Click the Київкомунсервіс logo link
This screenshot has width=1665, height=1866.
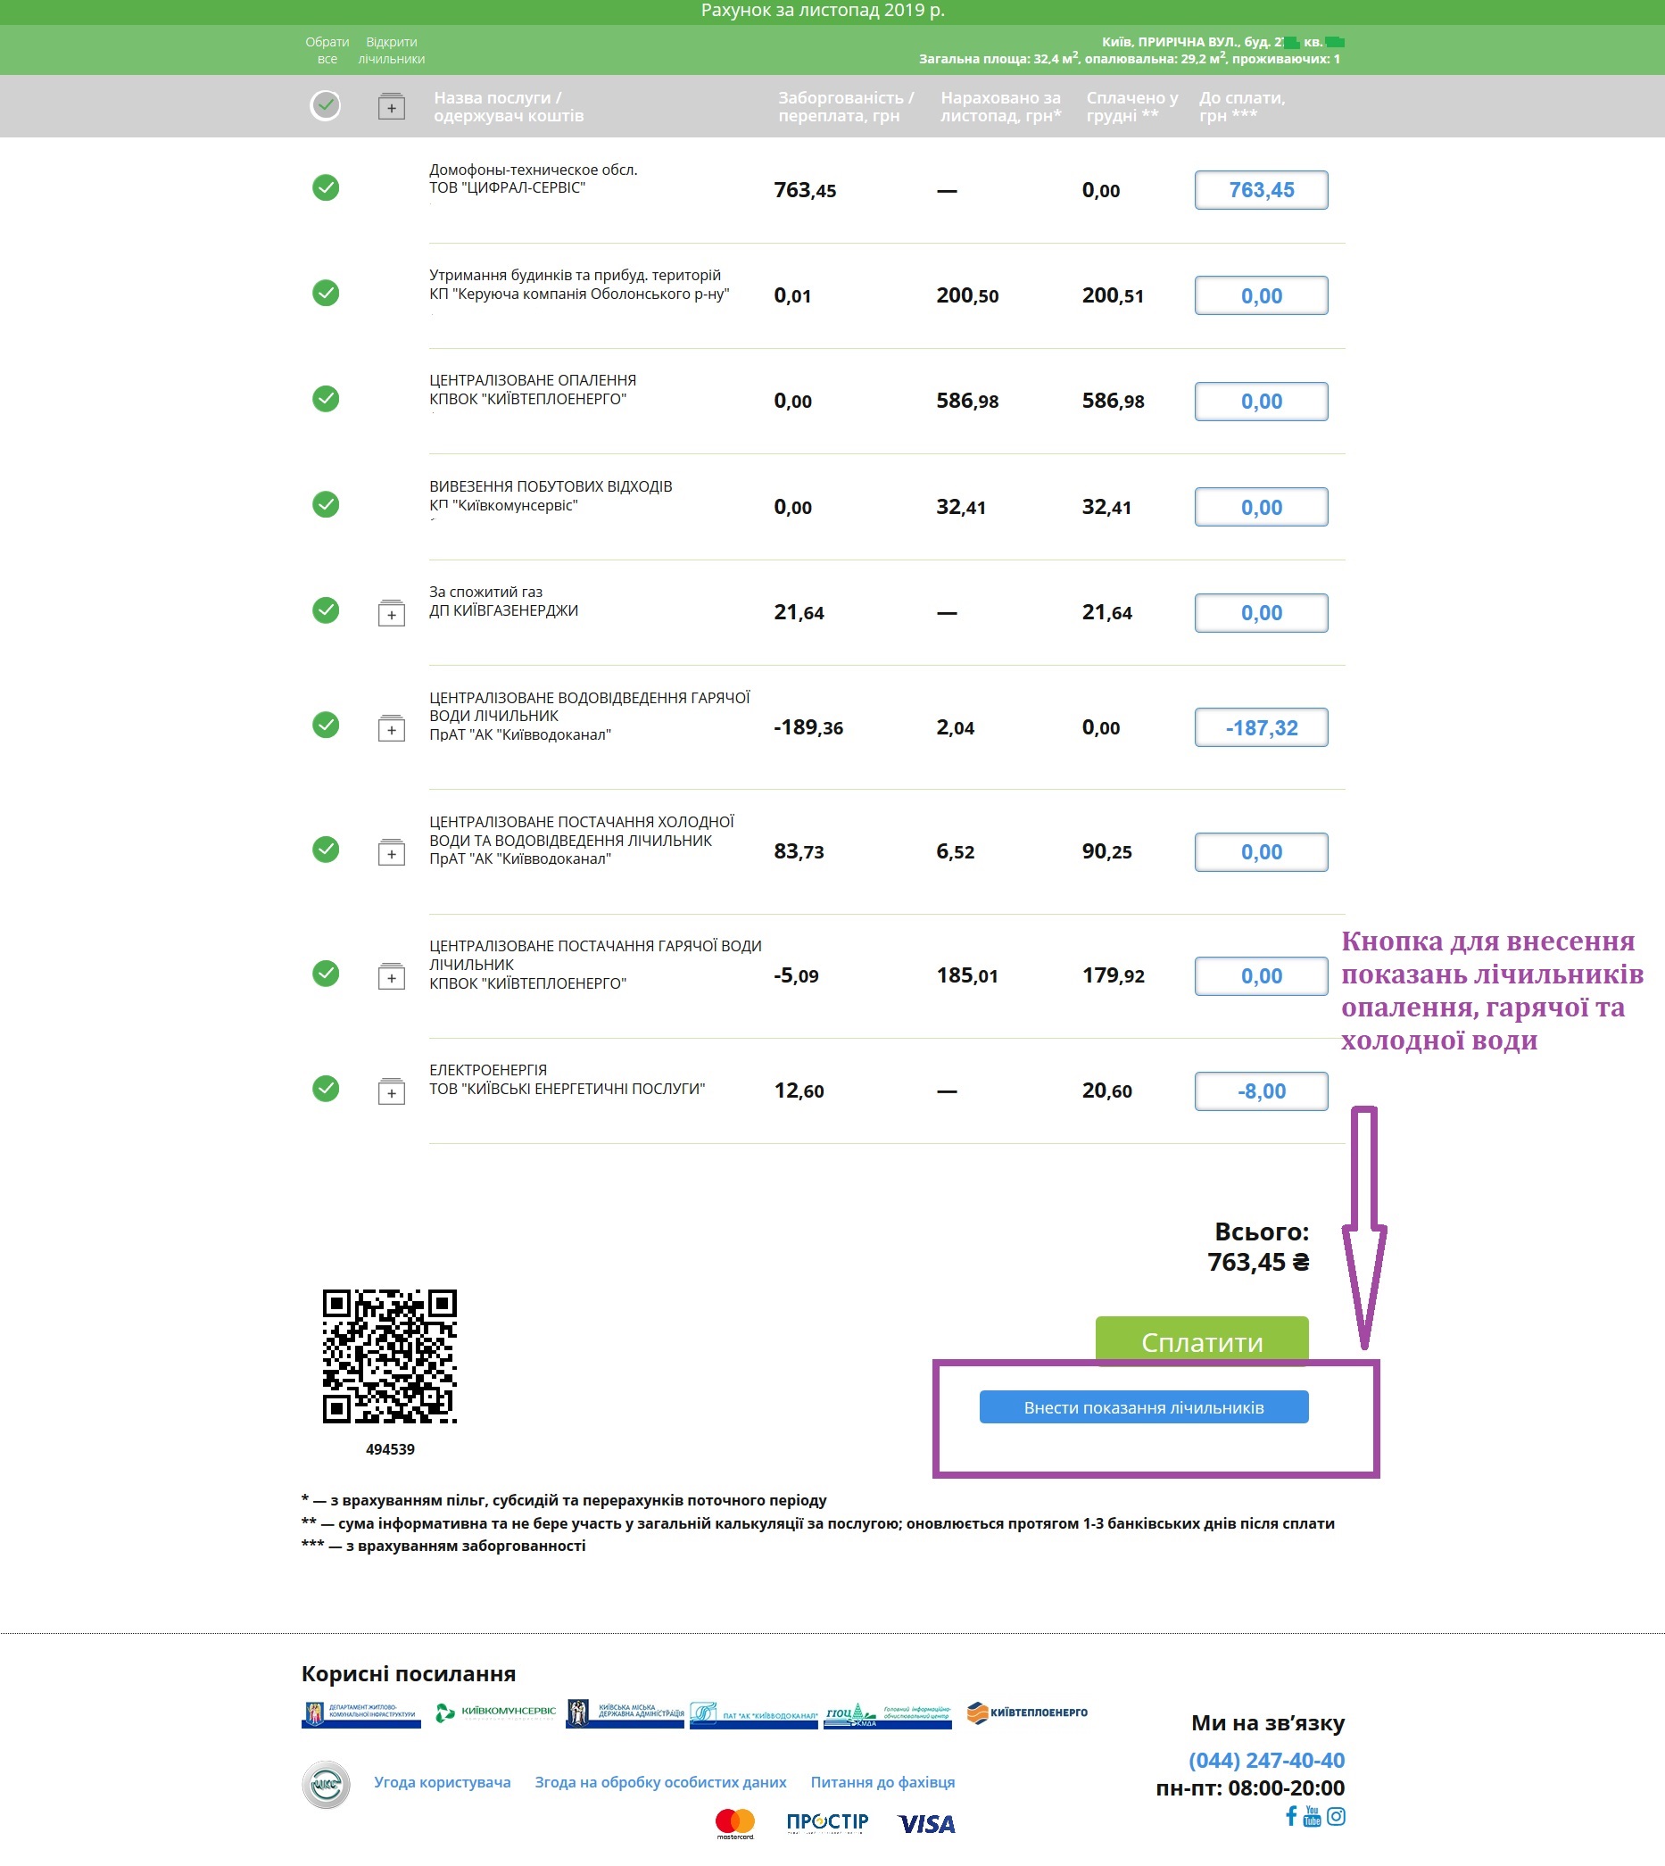coord(495,1713)
